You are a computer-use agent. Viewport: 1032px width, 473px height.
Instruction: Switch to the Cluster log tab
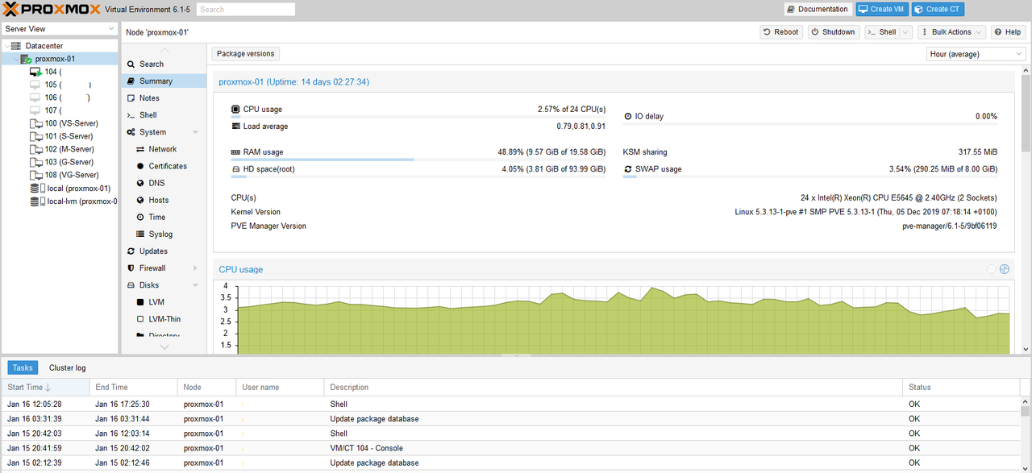[x=68, y=367]
